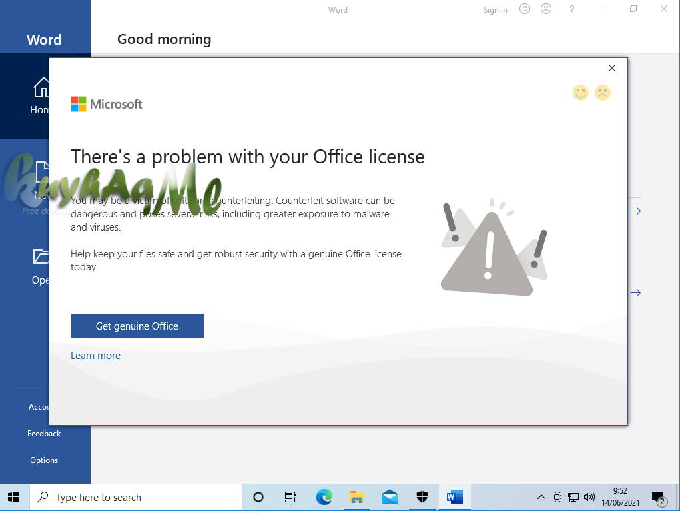Click Sign in at the top
680x513 pixels.
tap(495, 9)
